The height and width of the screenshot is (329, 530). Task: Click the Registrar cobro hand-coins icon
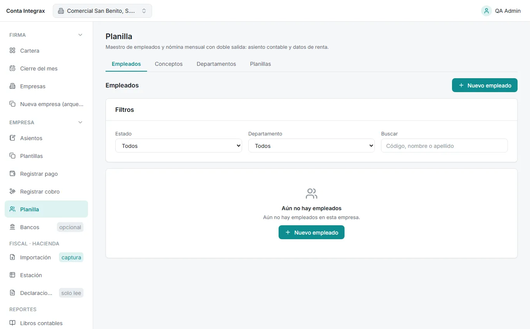point(12,192)
